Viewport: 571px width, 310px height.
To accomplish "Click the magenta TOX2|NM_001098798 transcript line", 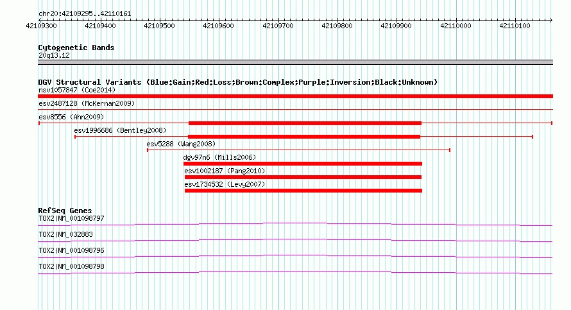I will click(295, 273).
